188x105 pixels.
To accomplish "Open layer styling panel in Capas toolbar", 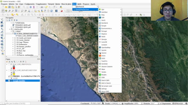I will pyautogui.click(x=7, y=62).
